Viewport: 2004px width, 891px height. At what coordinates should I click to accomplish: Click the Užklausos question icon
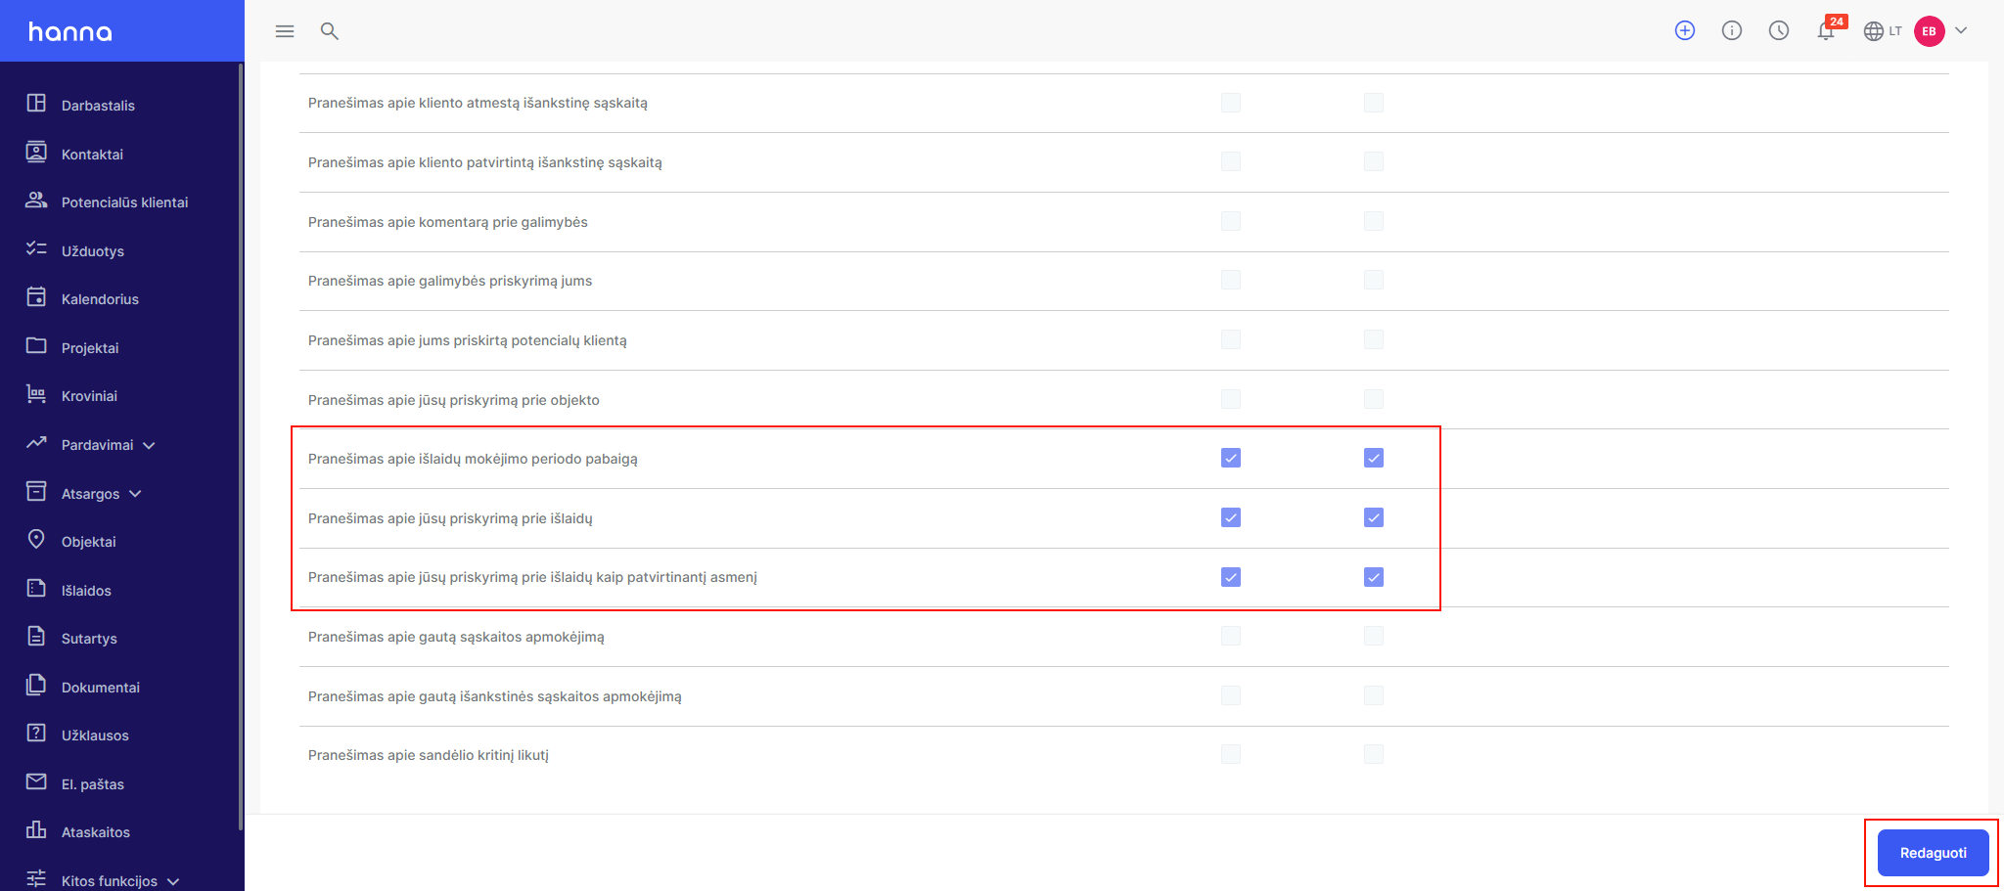click(36, 734)
